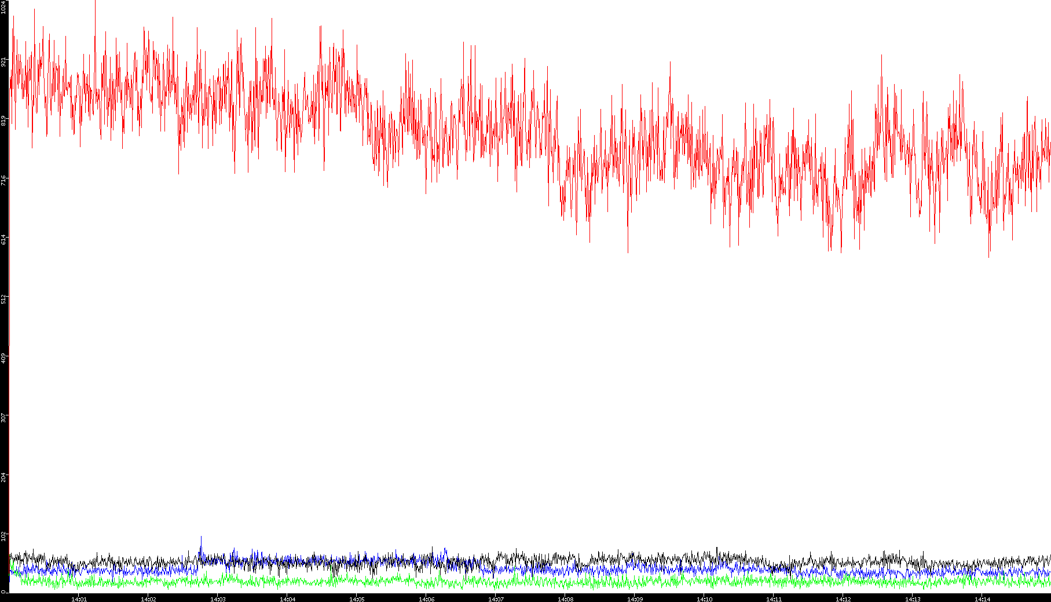
Task: Click the 819 y-axis value label
Action: (x=4, y=121)
